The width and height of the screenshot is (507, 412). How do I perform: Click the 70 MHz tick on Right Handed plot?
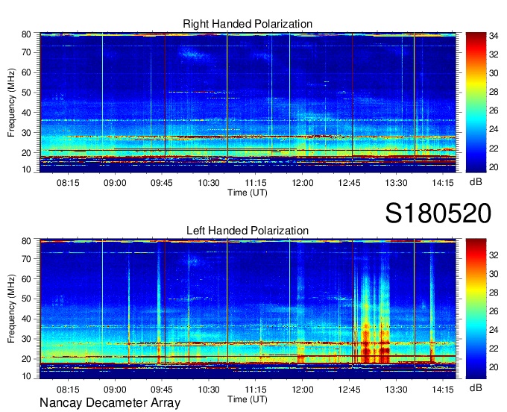coord(26,52)
